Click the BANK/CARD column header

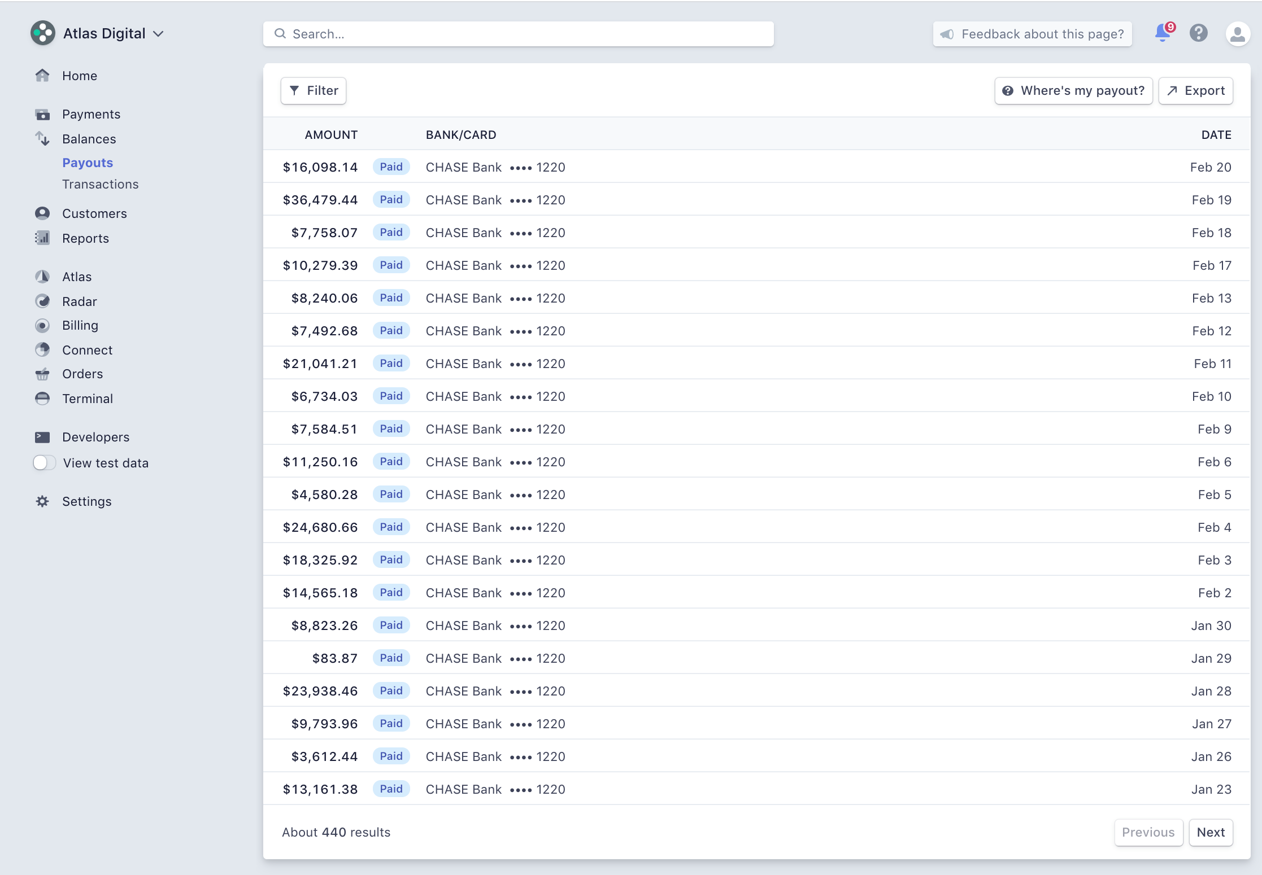tap(461, 135)
